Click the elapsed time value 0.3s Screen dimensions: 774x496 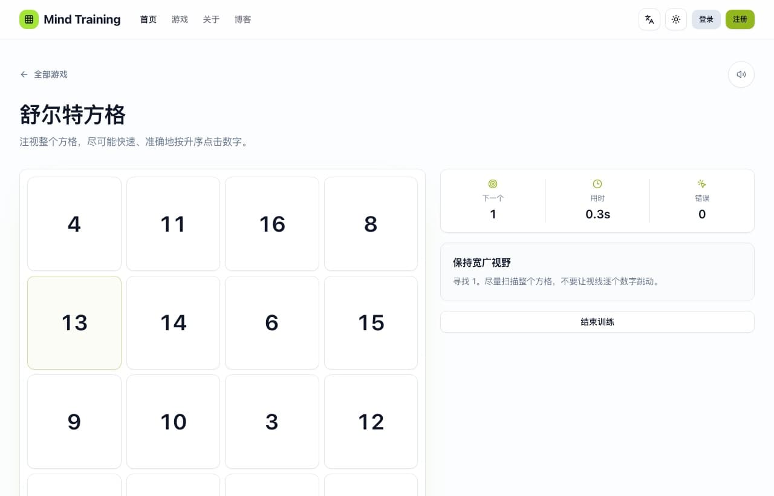coord(597,214)
